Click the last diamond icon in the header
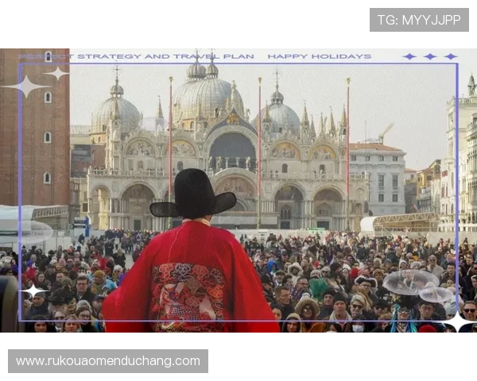The image size is (477, 381). click(x=451, y=56)
